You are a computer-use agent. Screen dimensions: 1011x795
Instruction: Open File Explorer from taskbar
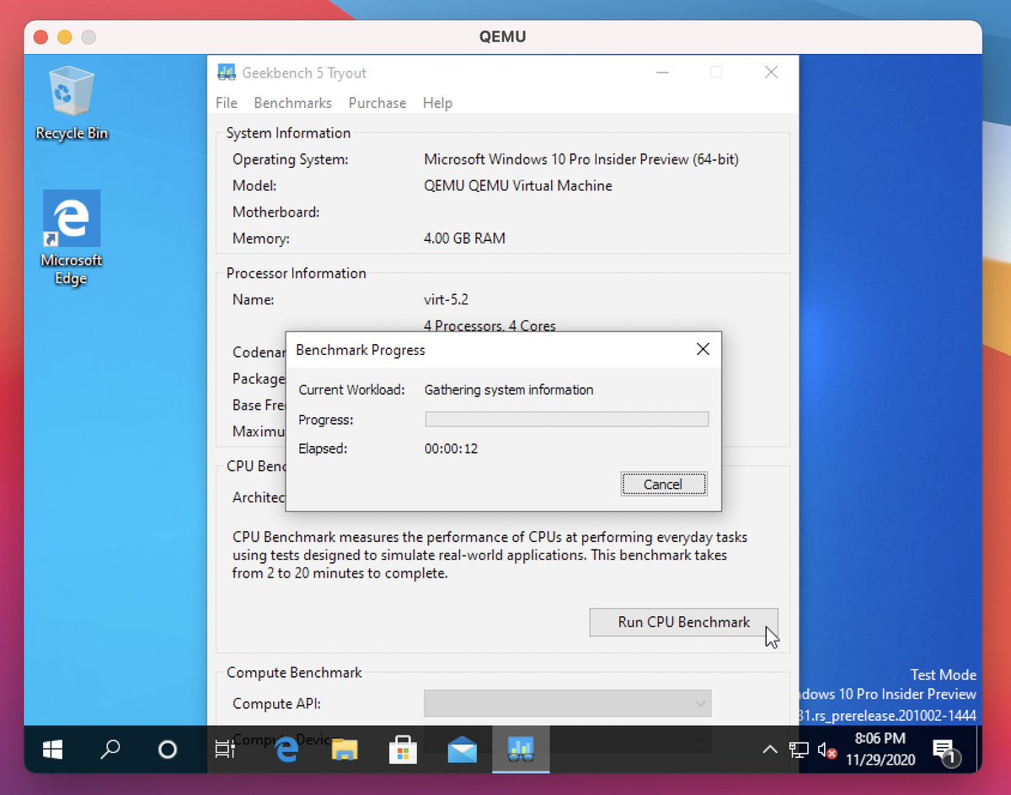point(345,749)
